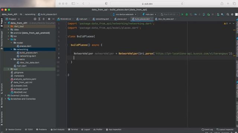Click Safari share icon in background window
The height and width of the screenshot is (133, 238).
click(222, 3)
